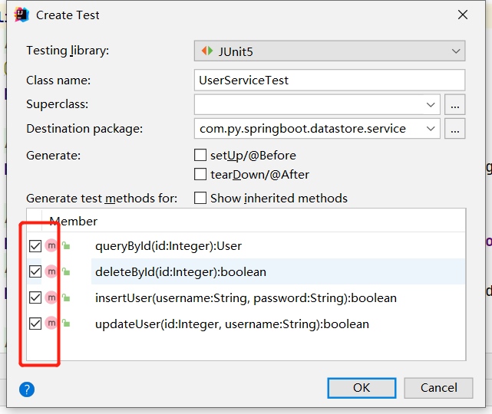Click green public lock icon of deleteById
The width and height of the screenshot is (492, 414).
[66, 271]
